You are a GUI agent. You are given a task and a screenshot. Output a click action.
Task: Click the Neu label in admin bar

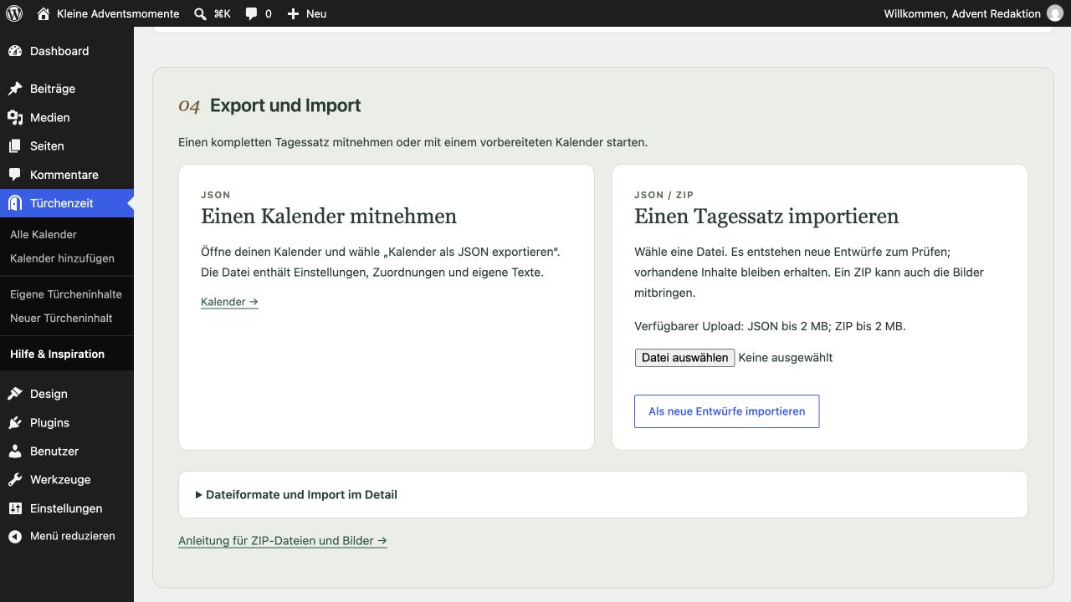point(316,13)
